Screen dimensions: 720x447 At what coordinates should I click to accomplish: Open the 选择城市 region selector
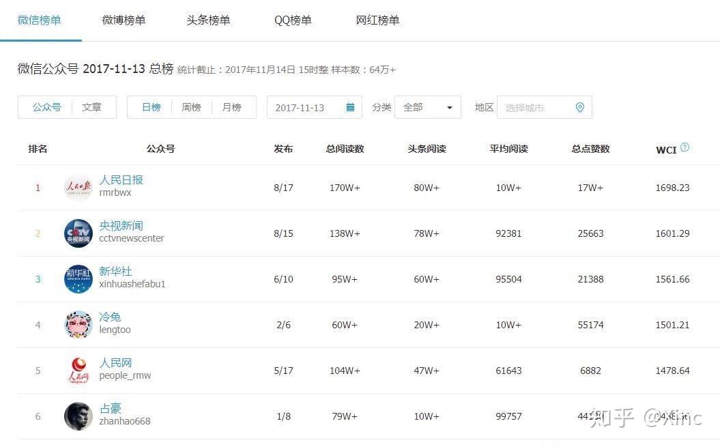(x=536, y=108)
